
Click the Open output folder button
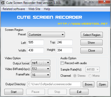(102, 84)
